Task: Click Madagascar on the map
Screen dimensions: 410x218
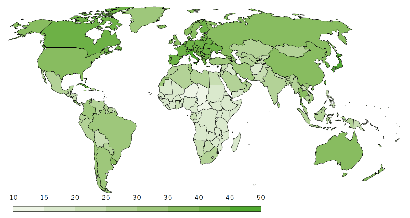Action: coord(236,143)
